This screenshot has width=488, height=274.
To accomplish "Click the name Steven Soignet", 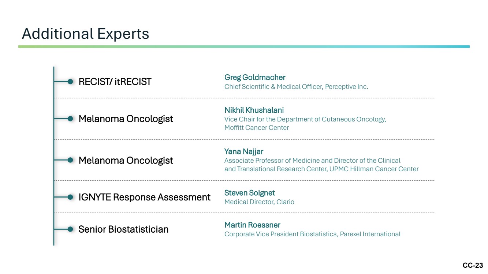I will (250, 193).
